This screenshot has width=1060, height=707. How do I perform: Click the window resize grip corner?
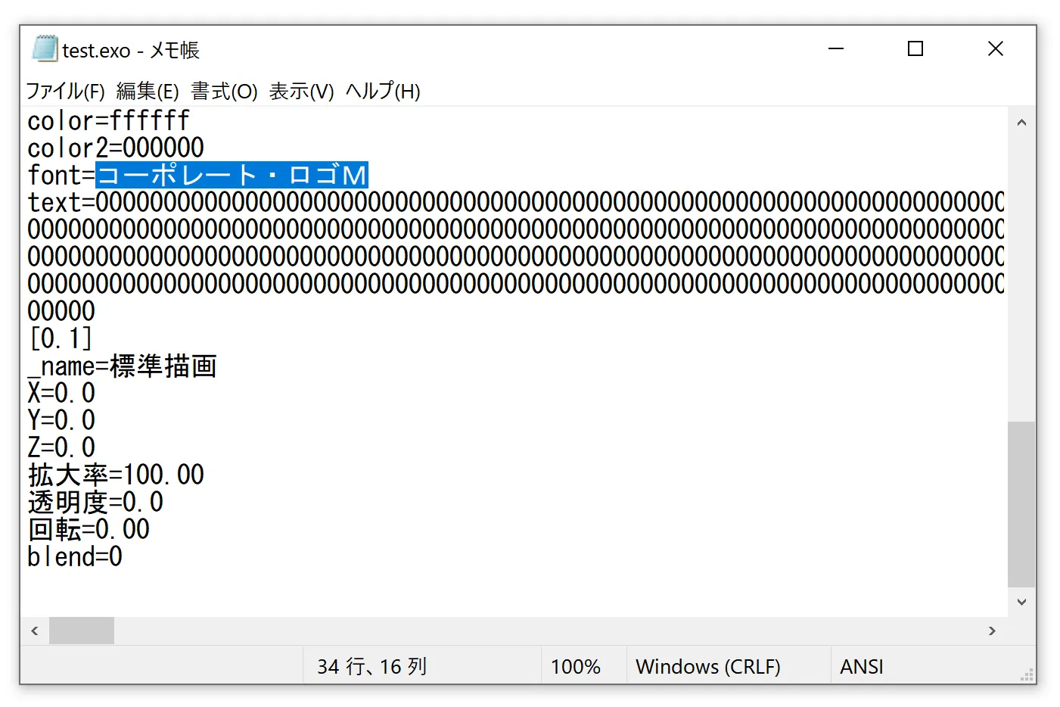(x=1027, y=675)
